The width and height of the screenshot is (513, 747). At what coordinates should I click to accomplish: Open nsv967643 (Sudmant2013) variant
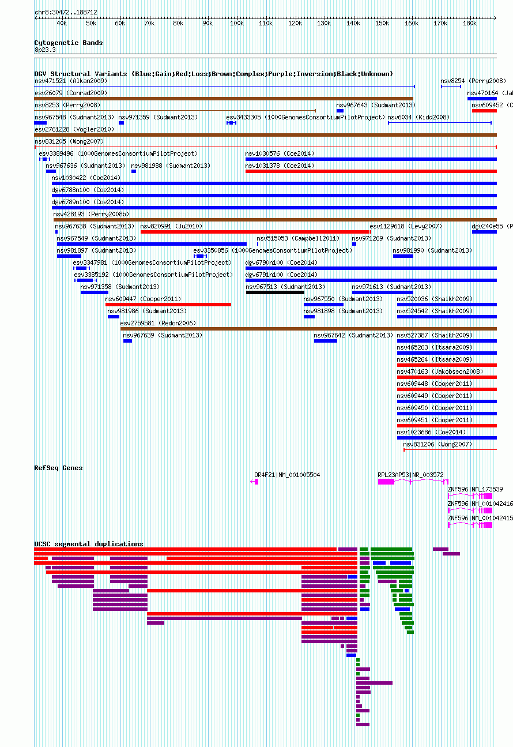coord(376,106)
